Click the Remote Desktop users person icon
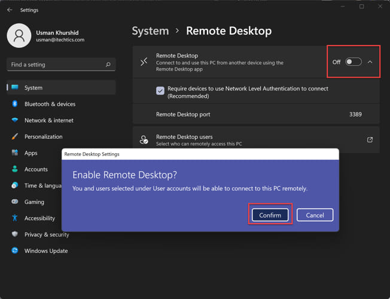 point(144,139)
